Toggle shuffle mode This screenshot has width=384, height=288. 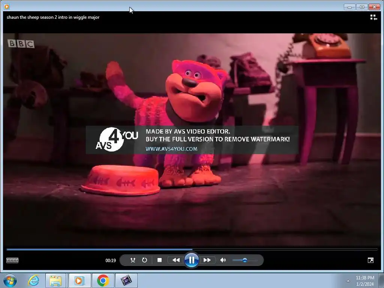coord(133,260)
